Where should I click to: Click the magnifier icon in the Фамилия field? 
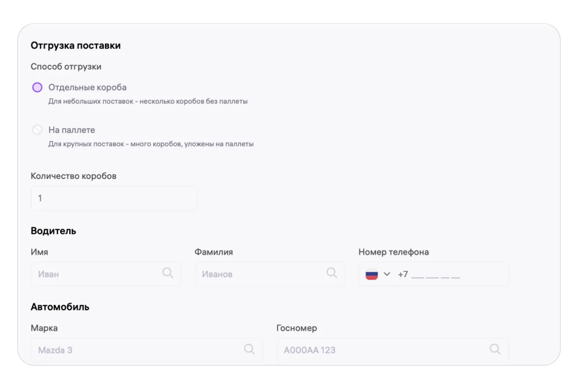332,273
